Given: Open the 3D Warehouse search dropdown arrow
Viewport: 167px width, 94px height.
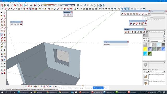Looking at the screenshot, I should click(149, 72).
